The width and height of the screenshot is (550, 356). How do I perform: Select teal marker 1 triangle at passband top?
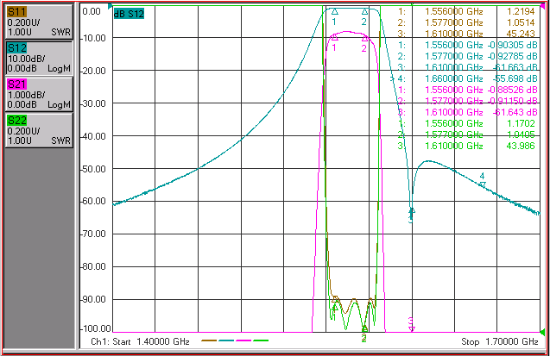(335, 12)
